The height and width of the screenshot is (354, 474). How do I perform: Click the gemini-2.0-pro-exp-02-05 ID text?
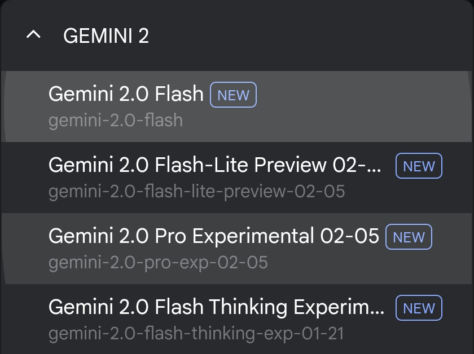(x=158, y=263)
